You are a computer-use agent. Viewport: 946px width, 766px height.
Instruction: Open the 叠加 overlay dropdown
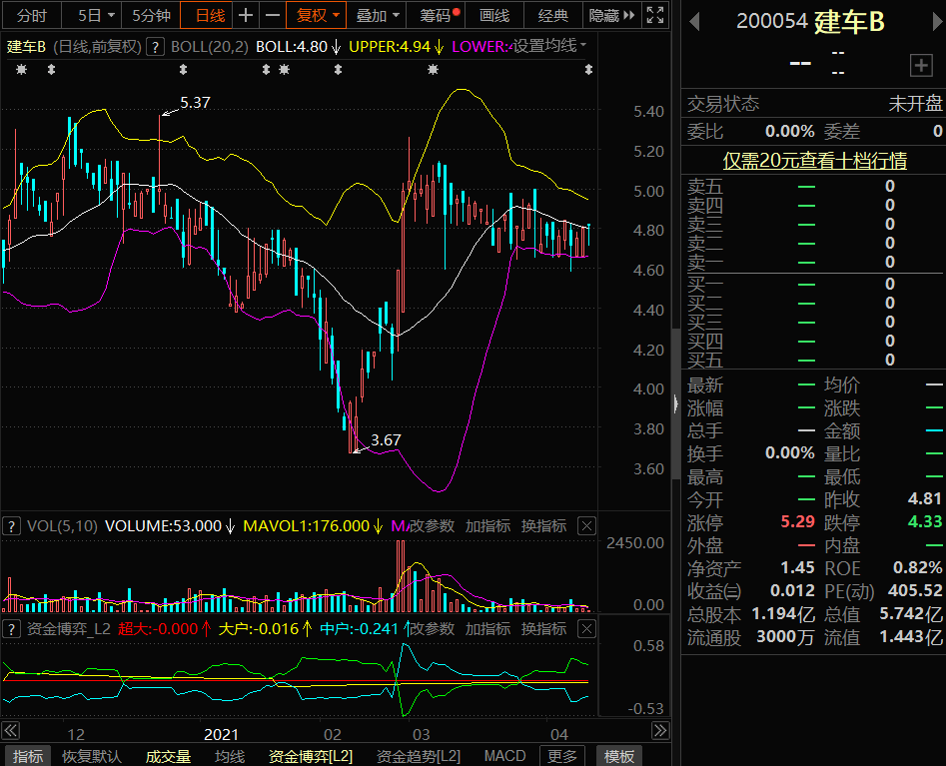380,15
